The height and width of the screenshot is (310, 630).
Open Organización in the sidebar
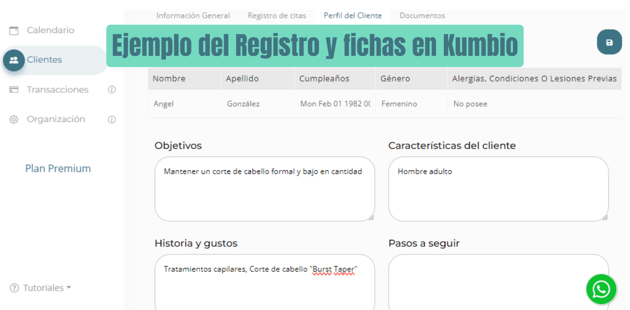pyautogui.click(x=56, y=119)
